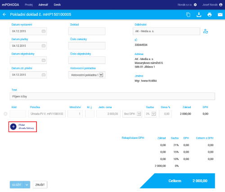Click the refresh customer icon beside Odběratel
This screenshot has width=225, height=192.
(206, 31)
